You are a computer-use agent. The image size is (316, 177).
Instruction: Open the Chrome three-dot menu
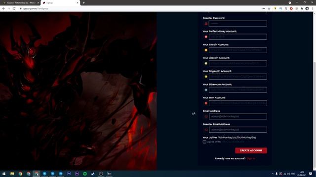tap(313, 9)
